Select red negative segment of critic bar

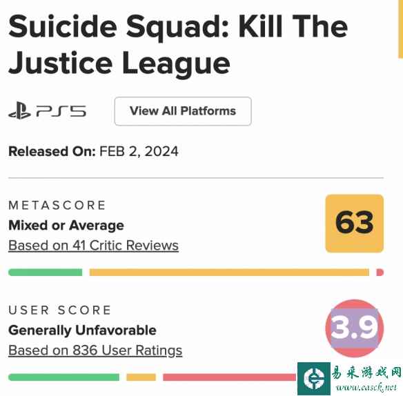tap(380, 272)
